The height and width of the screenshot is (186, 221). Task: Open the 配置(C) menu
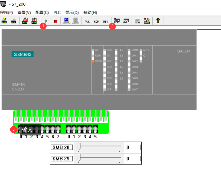pos(42,13)
